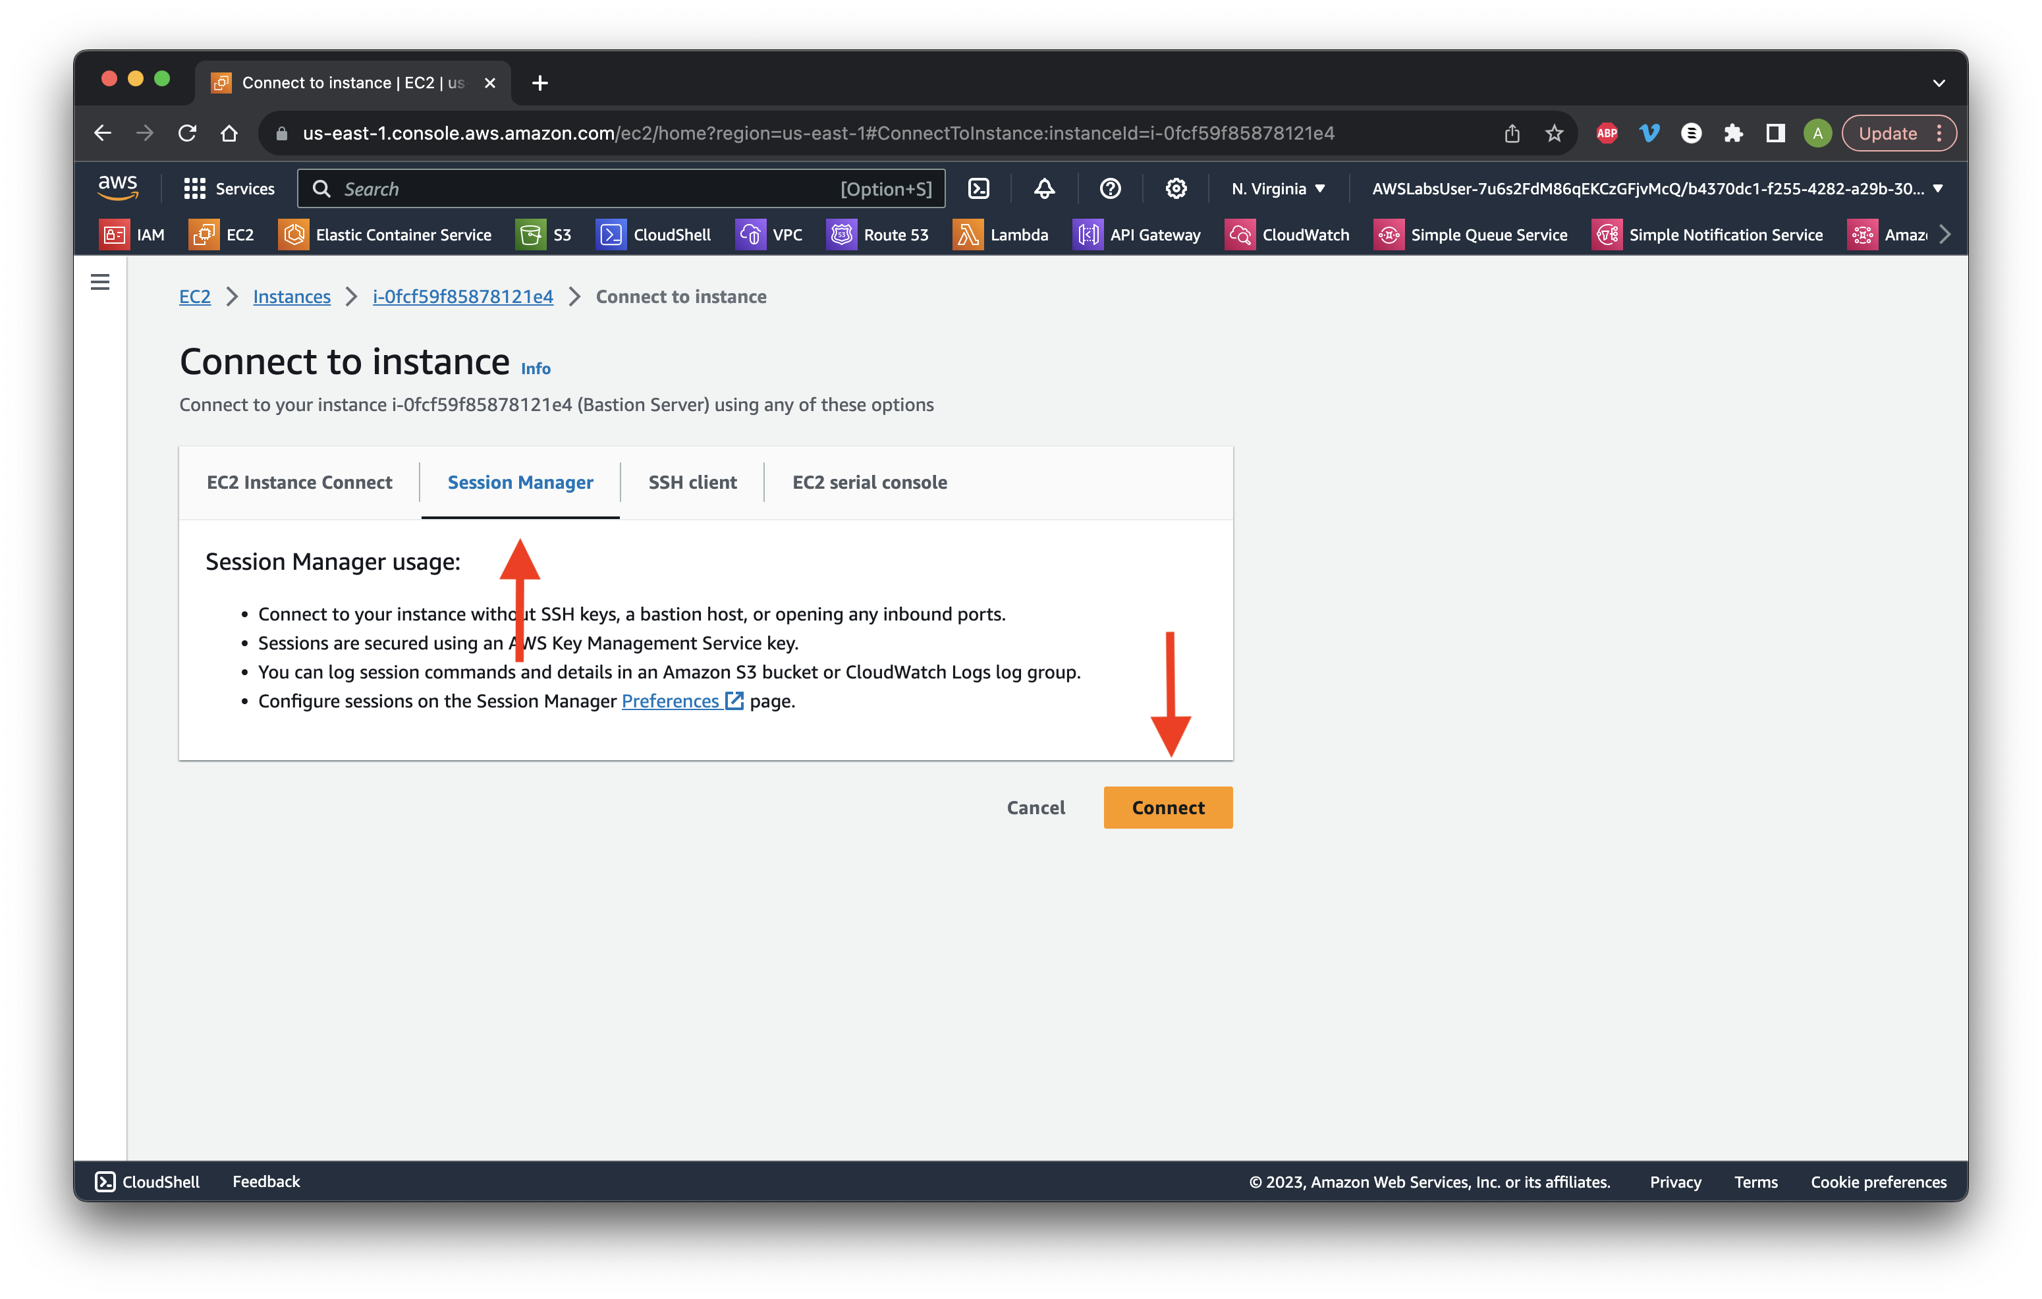The height and width of the screenshot is (1299, 2042).
Task: Go to the Instances breadcrumb link
Action: (292, 296)
